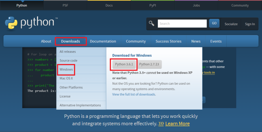Download Python 3.6.1 button
Viewport: 262px width, 132px height.
pyautogui.click(x=124, y=64)
